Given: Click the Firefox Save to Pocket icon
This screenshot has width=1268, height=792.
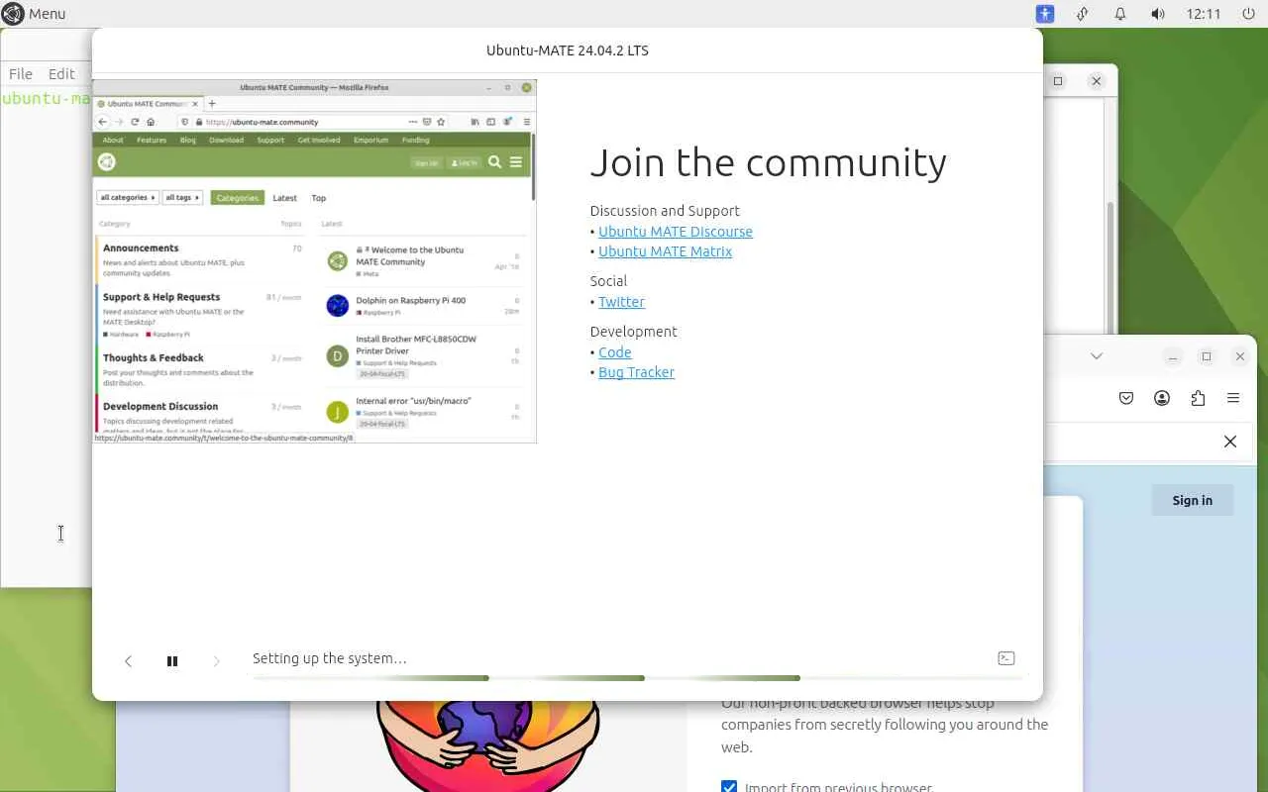Looking at the screenshot, I should (x=1126, y=398).
